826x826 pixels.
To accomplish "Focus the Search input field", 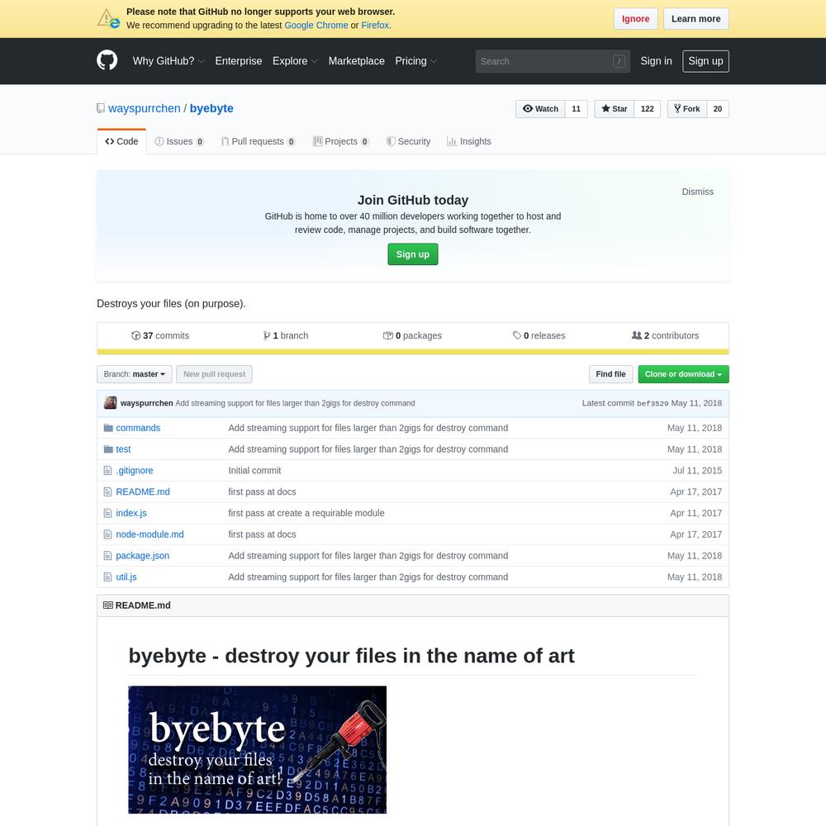I will click(543, 61).
